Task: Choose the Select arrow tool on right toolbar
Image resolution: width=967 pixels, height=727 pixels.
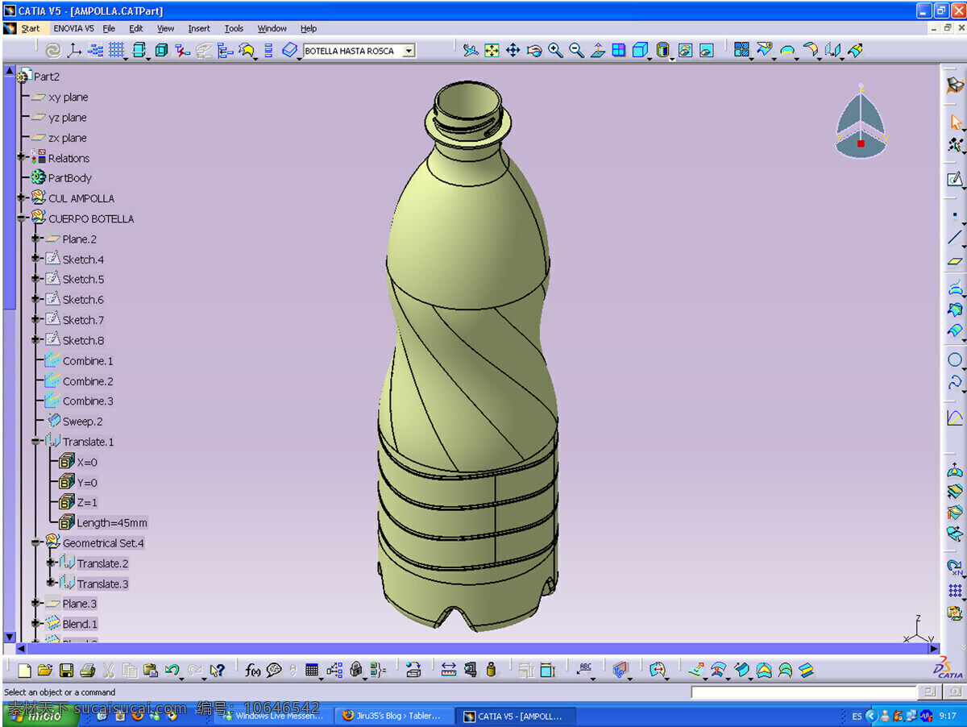Action: pyautogui.click(x=956, y=123)
